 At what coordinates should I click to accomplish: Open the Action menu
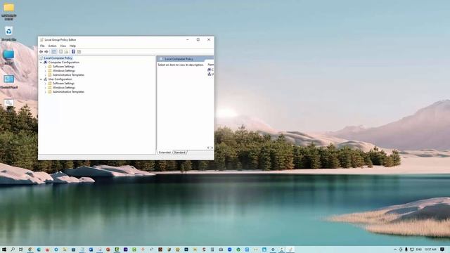click(52, 46)
